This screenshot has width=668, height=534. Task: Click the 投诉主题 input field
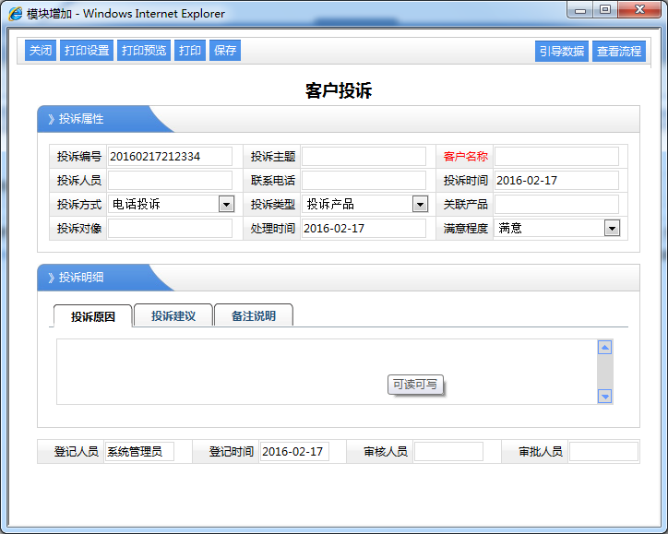364,157
